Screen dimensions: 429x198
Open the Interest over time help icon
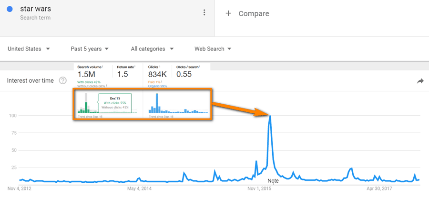coord(62,81)
